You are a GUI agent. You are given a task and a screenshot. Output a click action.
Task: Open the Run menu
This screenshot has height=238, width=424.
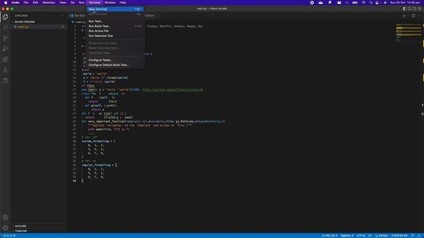pos(81,3)
